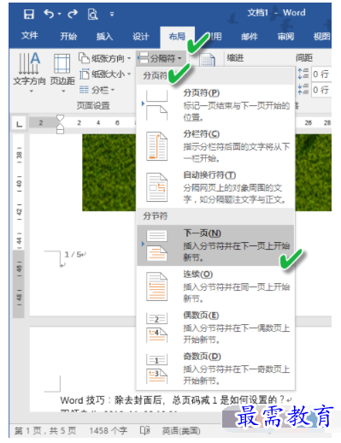The image size is (341, 443).
Task: Click the 英语(美国) language indicator
Action: [181, 431]
